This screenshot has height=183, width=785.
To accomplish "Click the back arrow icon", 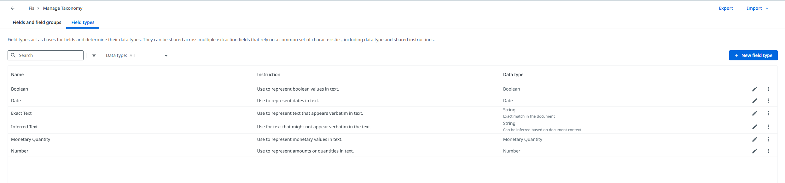I will point(13,8).
